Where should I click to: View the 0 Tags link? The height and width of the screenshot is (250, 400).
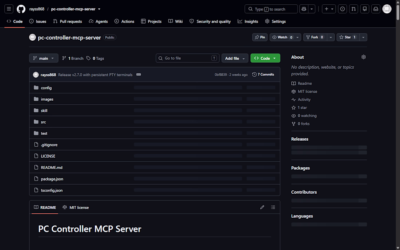coord(95,59)
